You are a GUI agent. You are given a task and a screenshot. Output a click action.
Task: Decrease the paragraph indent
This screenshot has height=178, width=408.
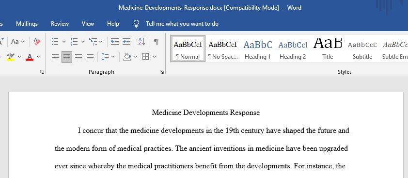click(115, 41)
